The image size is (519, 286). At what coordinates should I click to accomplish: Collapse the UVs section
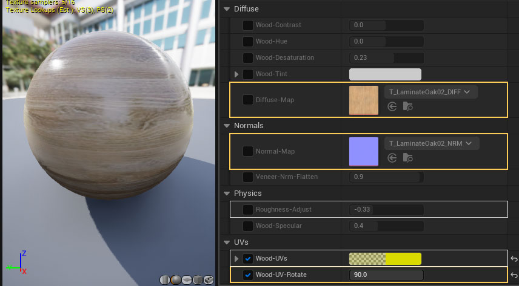click(227, 242)
